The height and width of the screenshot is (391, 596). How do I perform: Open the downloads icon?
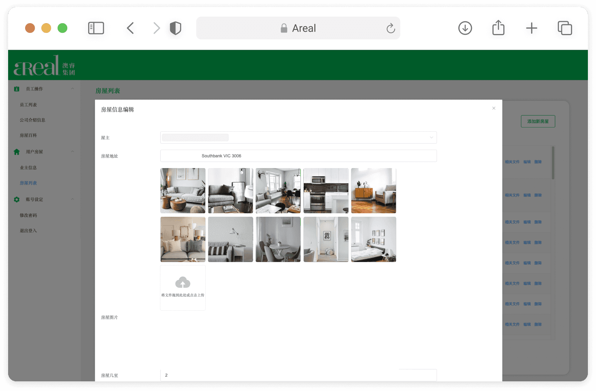465,28
